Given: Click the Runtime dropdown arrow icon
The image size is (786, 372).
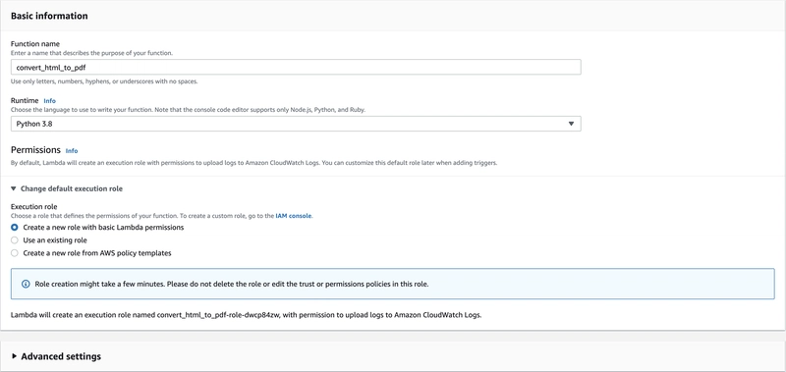Looking at the screenshot, I should 571,124.
